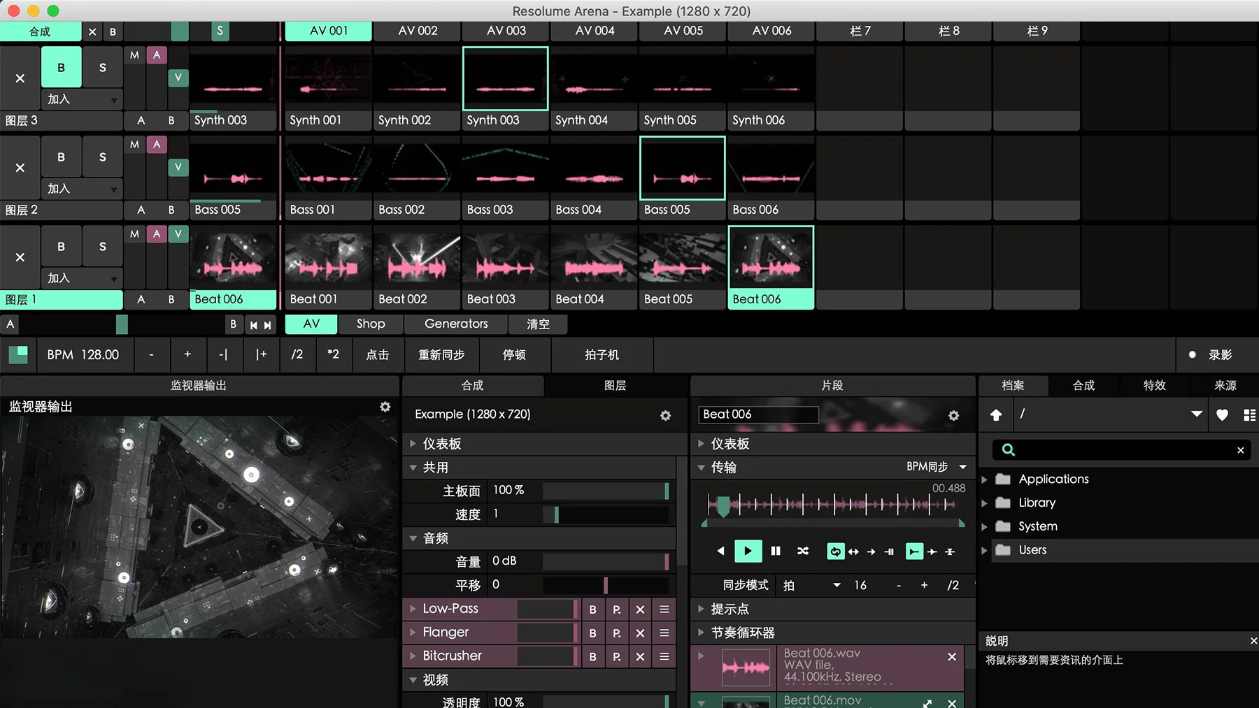Click the up-folder arrow in file browser
The image size is (1259, 708).
coord(996,415)
